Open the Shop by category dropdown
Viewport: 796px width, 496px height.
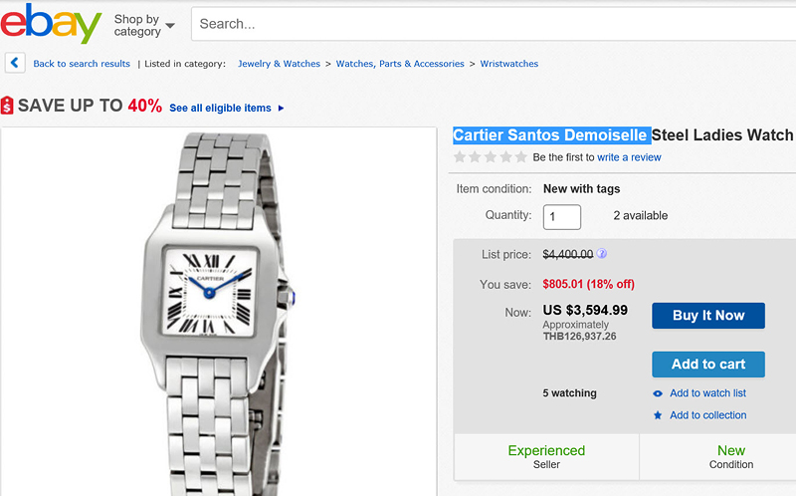[144, 25]
